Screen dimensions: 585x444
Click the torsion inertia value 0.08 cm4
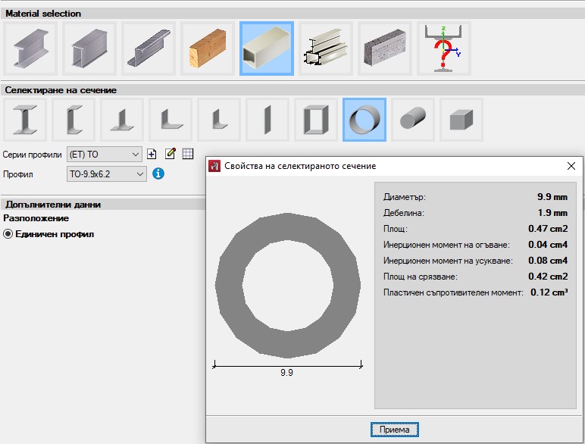click(548, 261)
